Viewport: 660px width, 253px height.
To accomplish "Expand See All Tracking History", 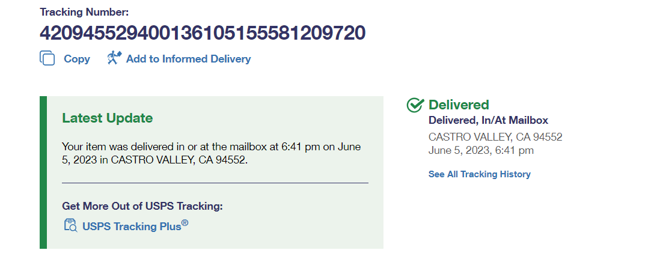I will pos(479,174).
